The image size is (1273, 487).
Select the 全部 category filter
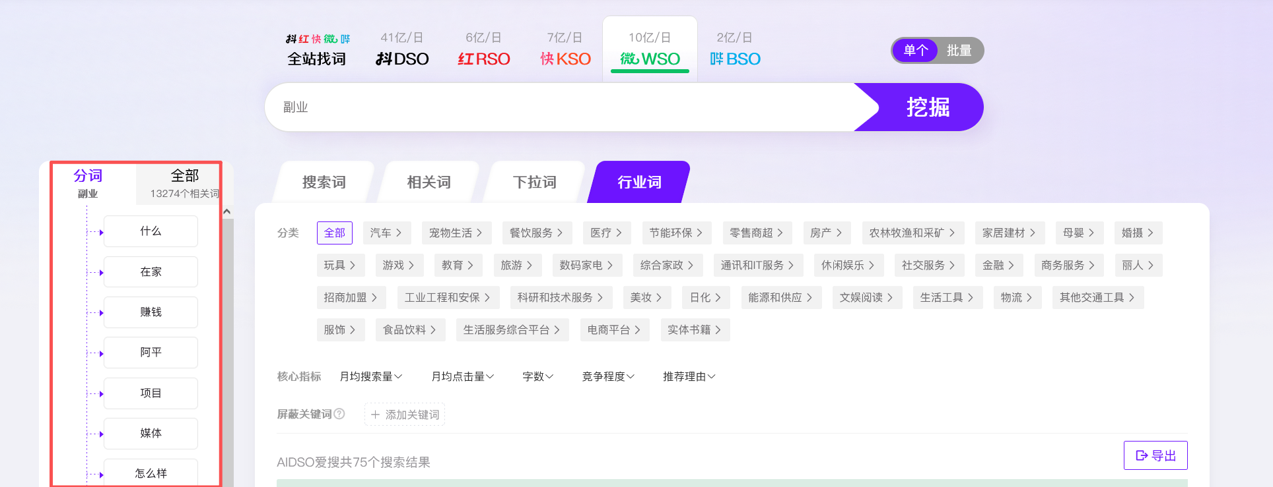tap(335, 233)
